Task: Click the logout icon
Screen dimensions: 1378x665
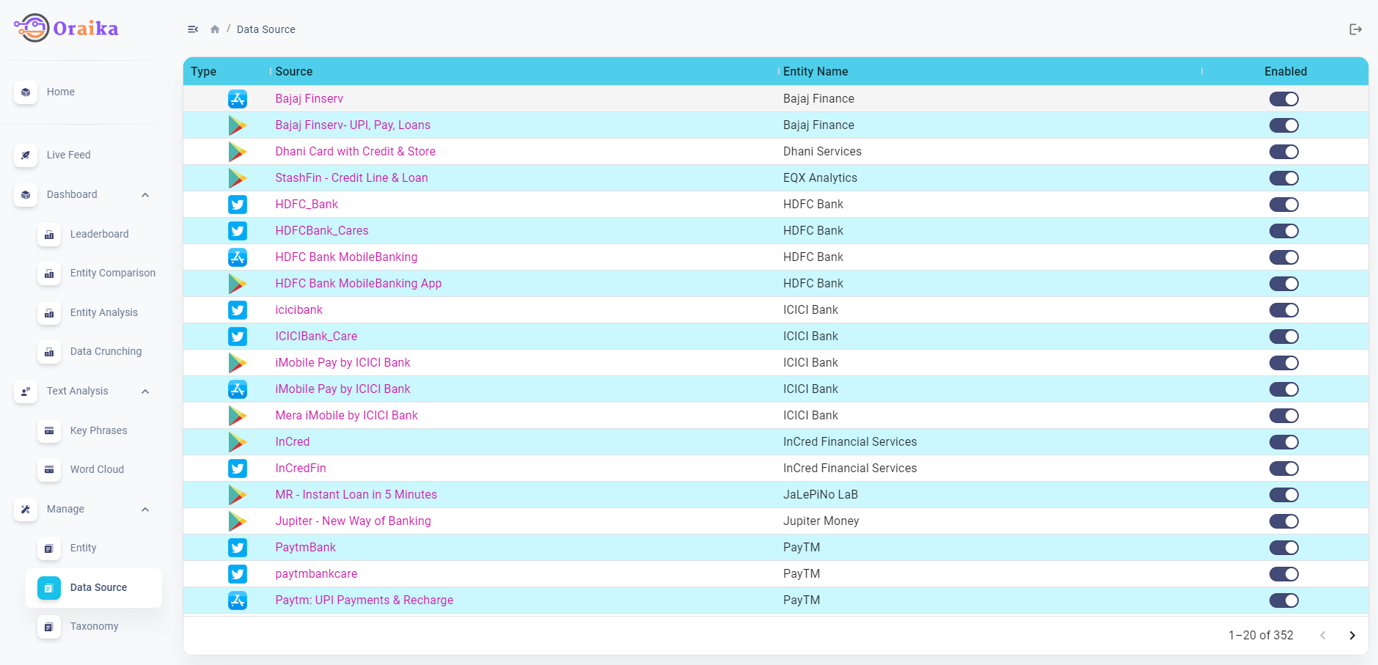Action: click(1355, 29)
